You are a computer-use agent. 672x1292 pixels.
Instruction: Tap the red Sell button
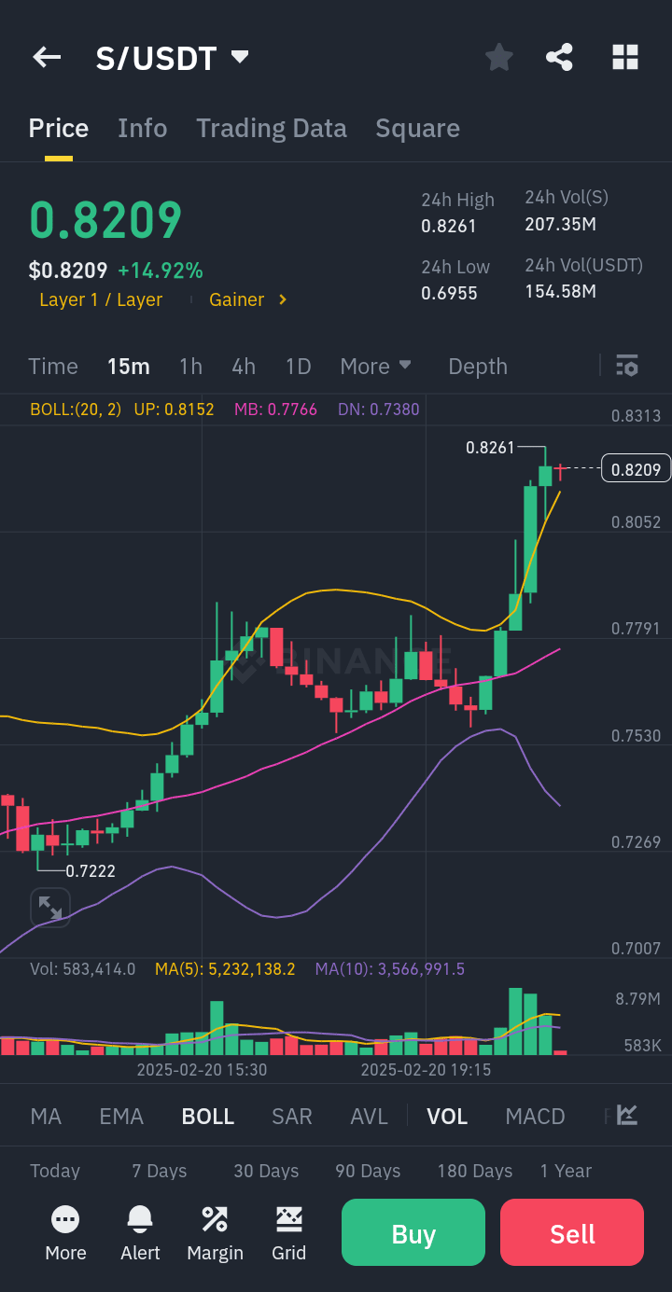(572, 1232)
